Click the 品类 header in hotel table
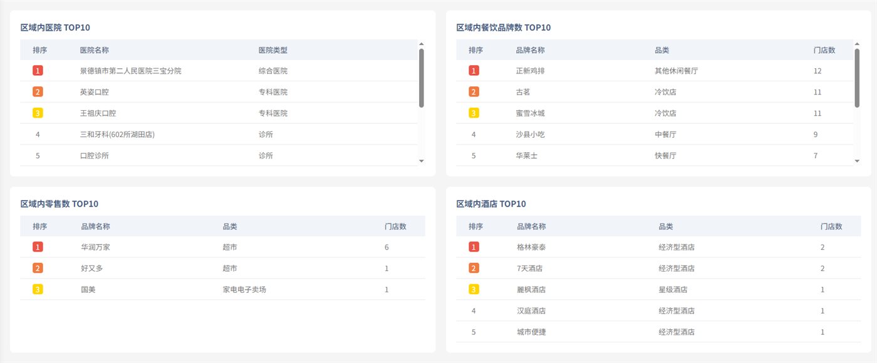Image resolution: width=877 pixels, height=363 pixels. tap(666, 227)
